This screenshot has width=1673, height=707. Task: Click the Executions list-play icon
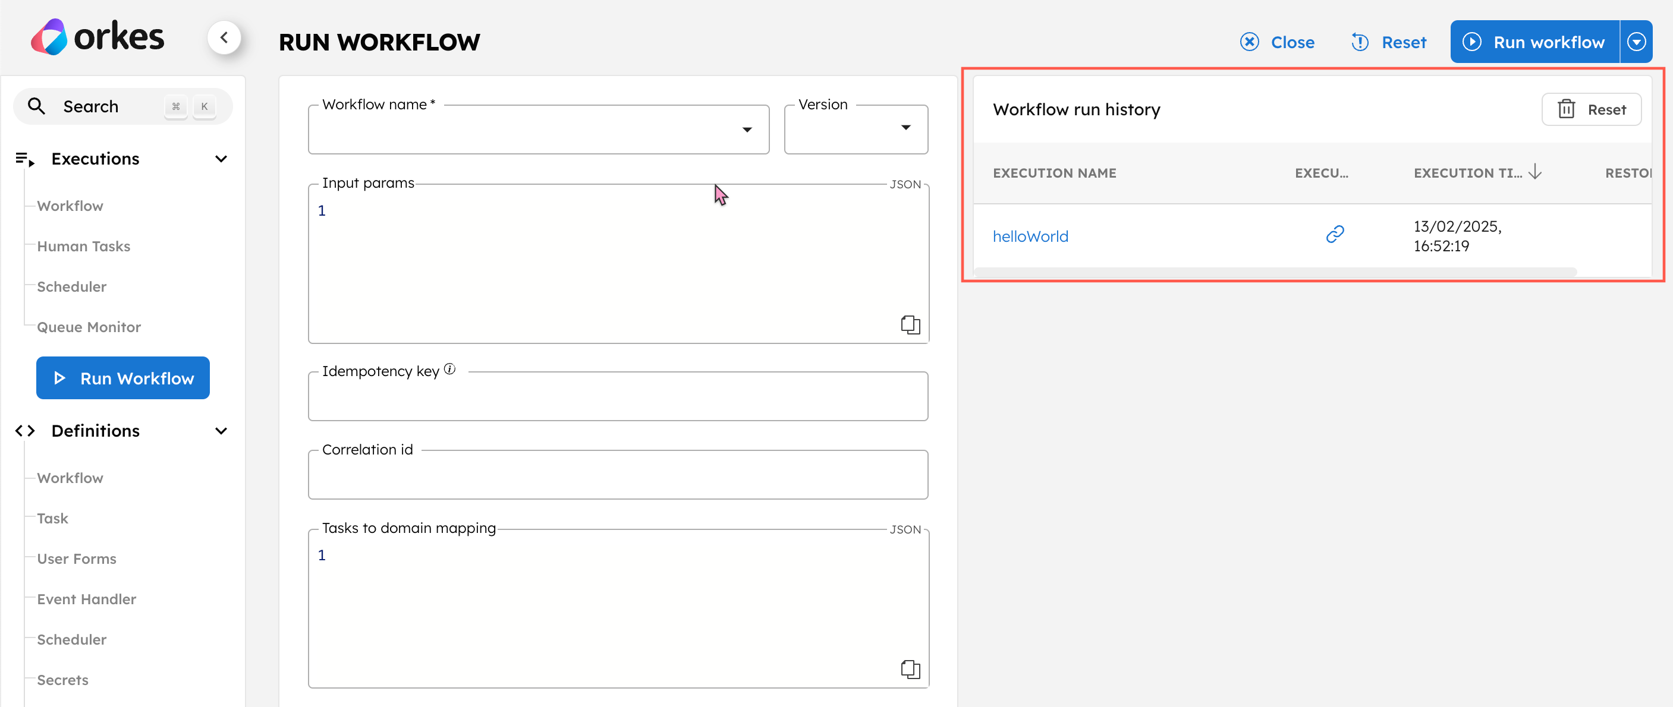pyautogui.click(x=25, y=159)
